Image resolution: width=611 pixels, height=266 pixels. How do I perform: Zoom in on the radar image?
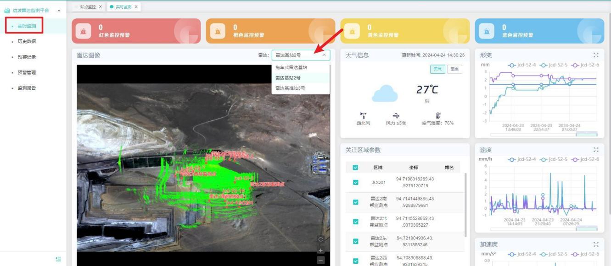tap(321, 250)
